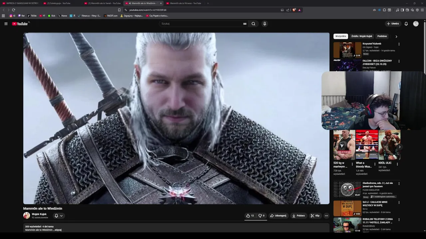Open the TikTok bookmark
This screenshot has width=426, height=239.
pos(32,16)
